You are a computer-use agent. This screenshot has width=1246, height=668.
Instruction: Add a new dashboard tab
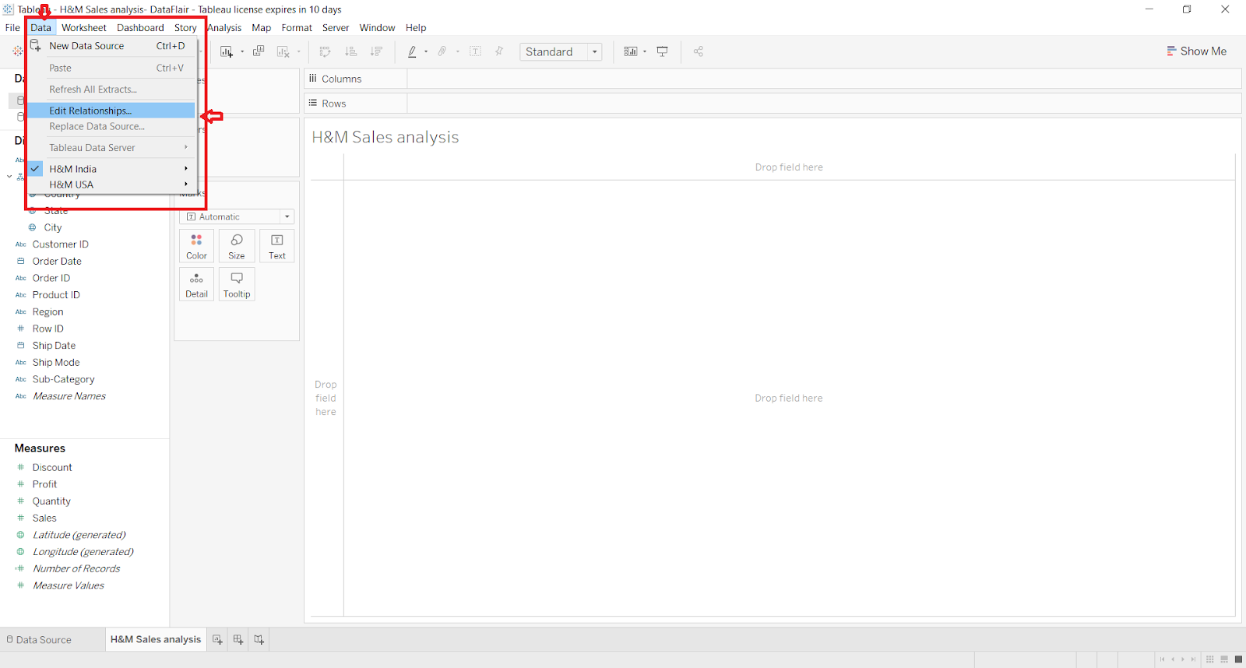point(238,640)
